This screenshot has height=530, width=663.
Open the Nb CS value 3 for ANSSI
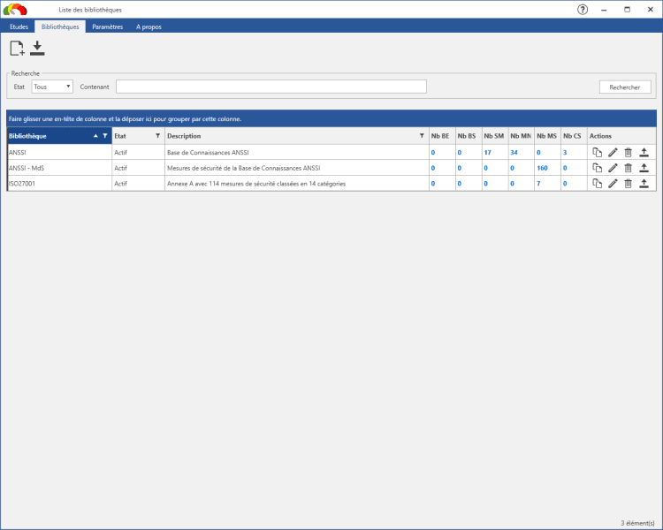565,153
